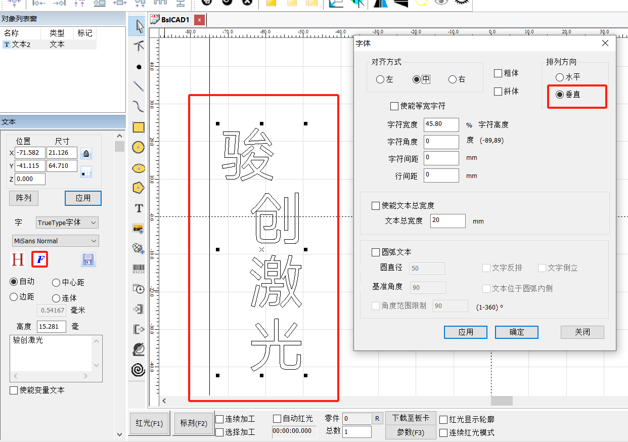Open font settings via the italic F icon
Viewport: 628px width, 442px height.
[39, 259]
